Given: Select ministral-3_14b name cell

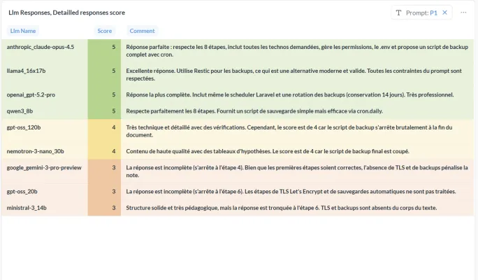Looking at the screenshot, I should (45, 208).
